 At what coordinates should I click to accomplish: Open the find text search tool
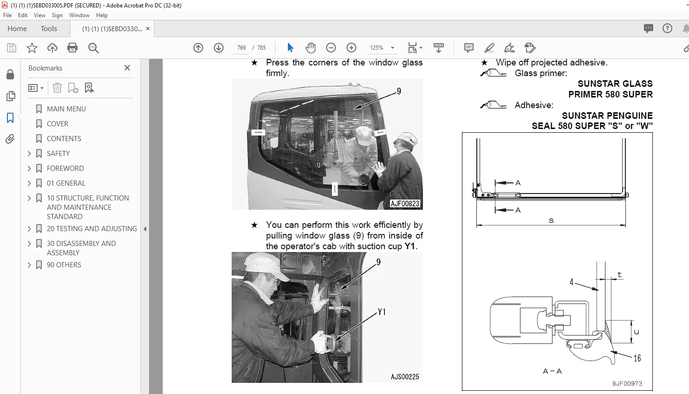(x=93, y=48)
